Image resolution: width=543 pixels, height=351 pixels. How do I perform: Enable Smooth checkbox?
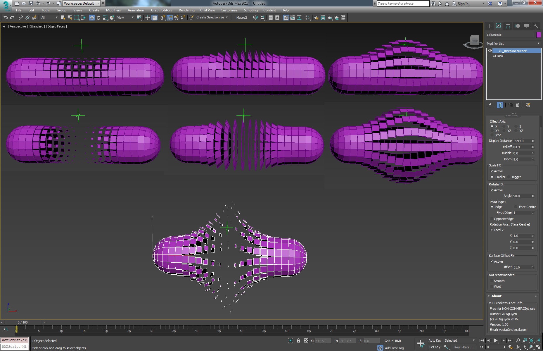tap(492, 281)
